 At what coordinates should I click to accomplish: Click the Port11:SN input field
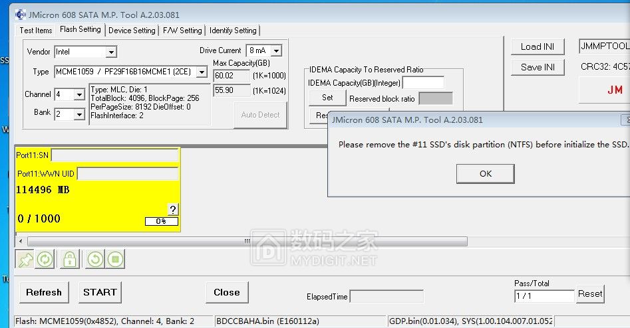coord(115,155)
